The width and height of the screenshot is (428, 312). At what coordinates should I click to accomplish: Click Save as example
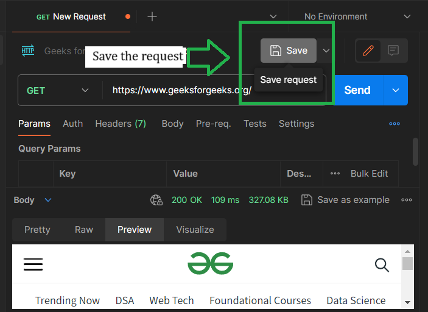click(x=345, y=200)
